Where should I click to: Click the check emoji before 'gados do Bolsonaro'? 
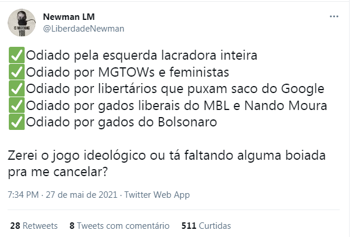click(16, 122)
